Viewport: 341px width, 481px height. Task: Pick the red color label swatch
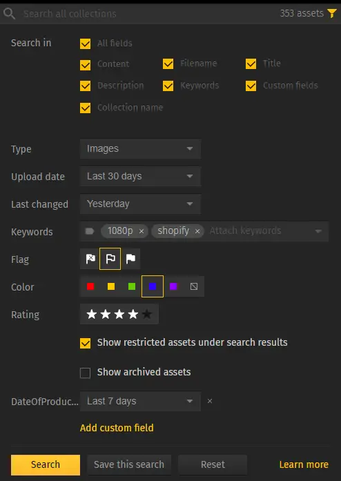(x=90, y=286)
